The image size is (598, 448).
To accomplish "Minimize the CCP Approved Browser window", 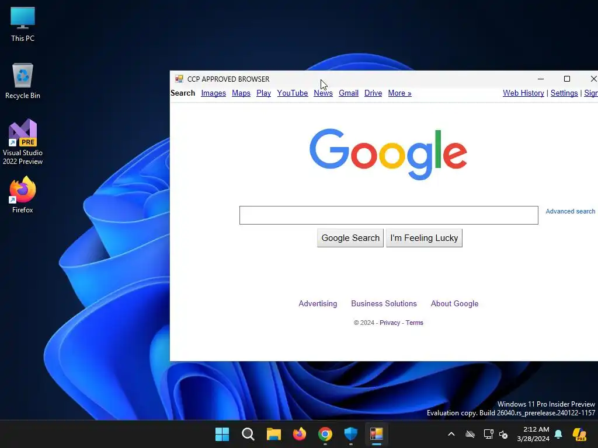I will click(x=540, y=79).
